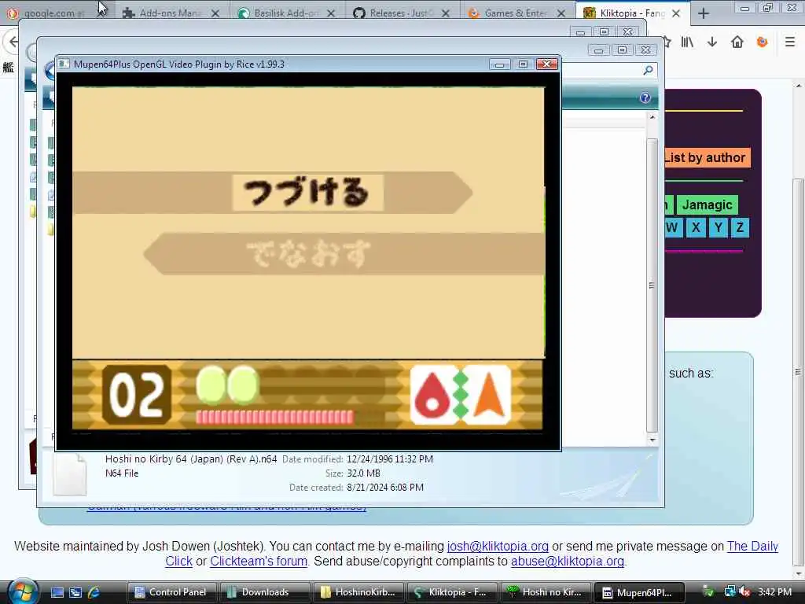Switch to Downloads taskbar button

(265, 592)
